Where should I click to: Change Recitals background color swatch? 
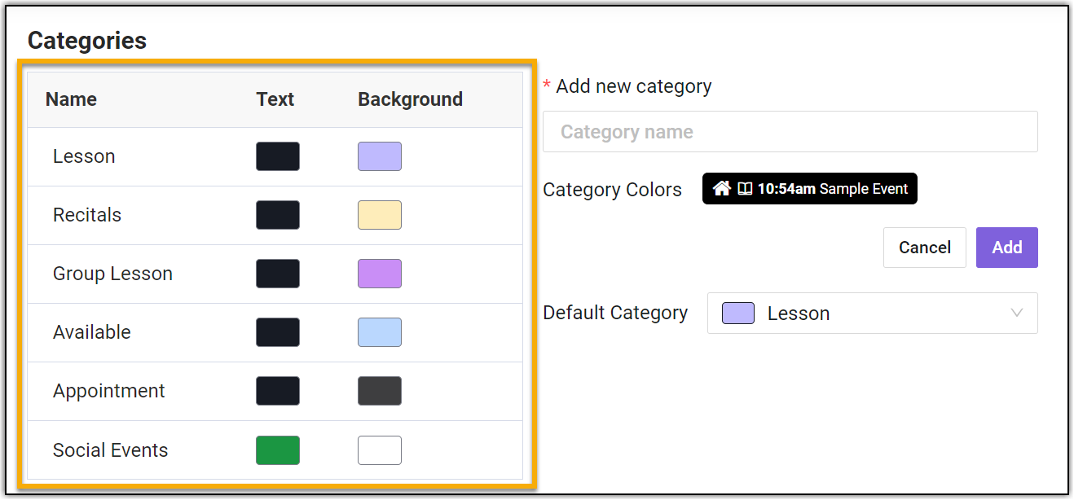click(380, 215)
